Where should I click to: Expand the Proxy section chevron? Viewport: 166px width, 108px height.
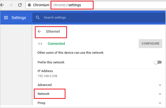point(160,103)
